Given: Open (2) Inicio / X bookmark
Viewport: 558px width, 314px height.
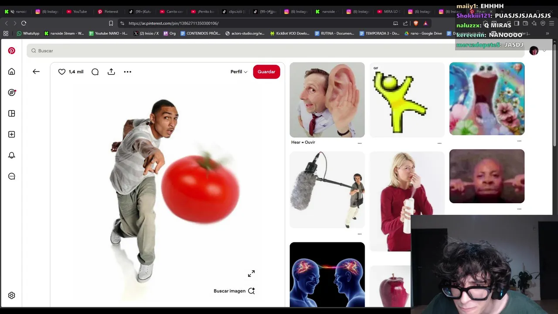Looking at the screenshot, I should tap(146, 33).
